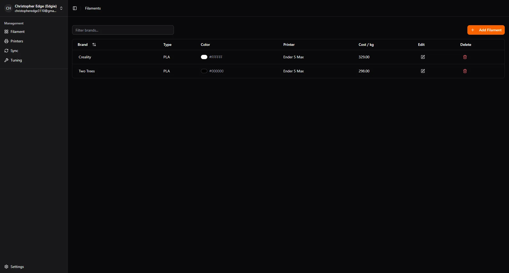Click the Filaments breadcrumb title
This screenshot has width=509, height=273.
[93, 8]
